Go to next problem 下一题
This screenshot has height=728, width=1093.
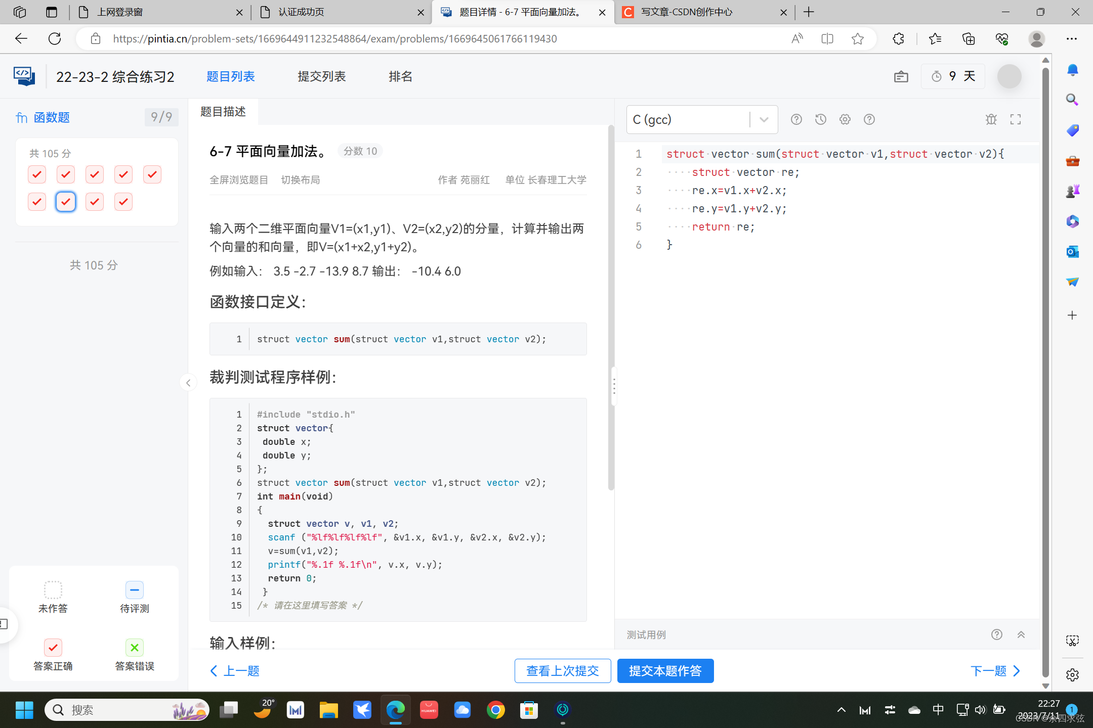(996, 671)
